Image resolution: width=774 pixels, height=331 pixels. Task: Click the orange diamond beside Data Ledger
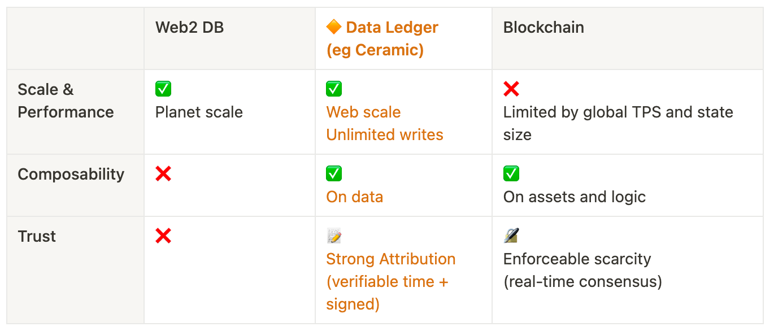tap(334, 27)
